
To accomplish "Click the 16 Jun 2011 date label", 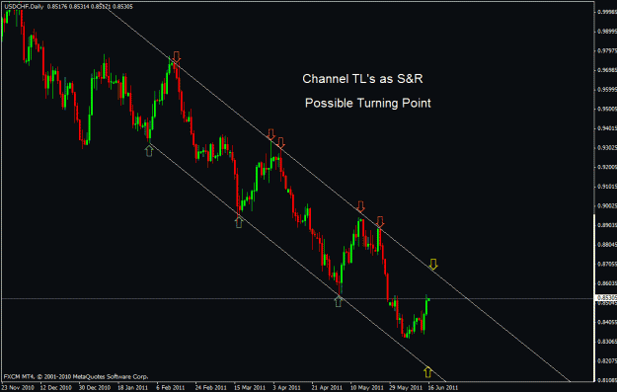I will tap(443, 388).
